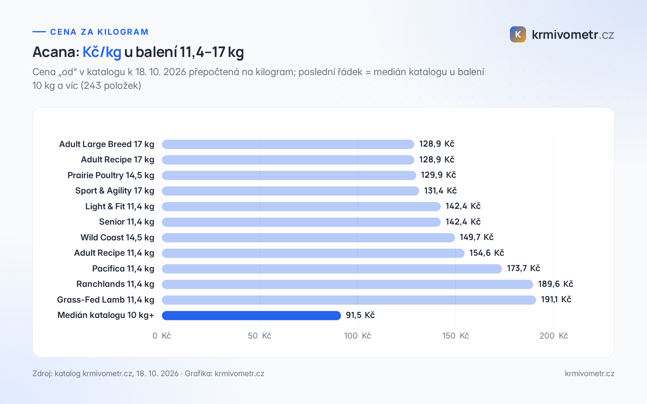Click the '100 Kč' axis tick label
This screenshot has width=647, height=404.
tap(357, 336)
